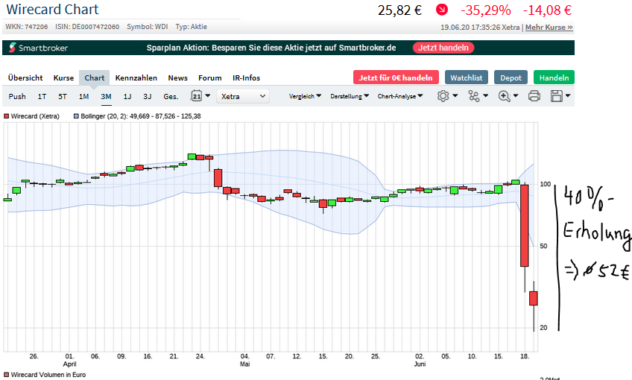Image resolution: width=632 pixels, height=380 pixels.
Task: Click the 24. April date axis label
Action: coord(200,356)
